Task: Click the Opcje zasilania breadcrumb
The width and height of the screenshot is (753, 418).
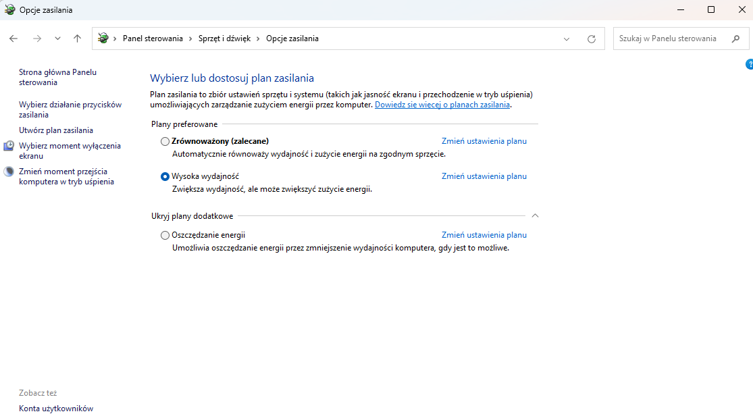Action: pyautogui.click(x=292, y=38)
